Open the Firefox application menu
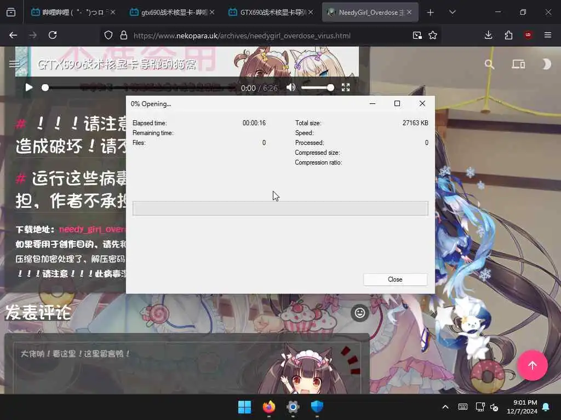This screenshot has height=420, width=561. [548, 36]
